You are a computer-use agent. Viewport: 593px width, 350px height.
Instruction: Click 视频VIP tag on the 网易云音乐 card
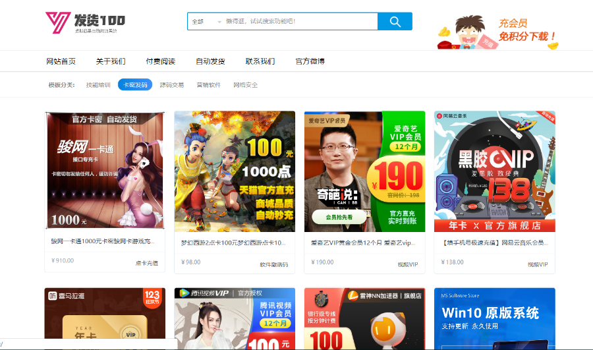(x=538, y=264)
